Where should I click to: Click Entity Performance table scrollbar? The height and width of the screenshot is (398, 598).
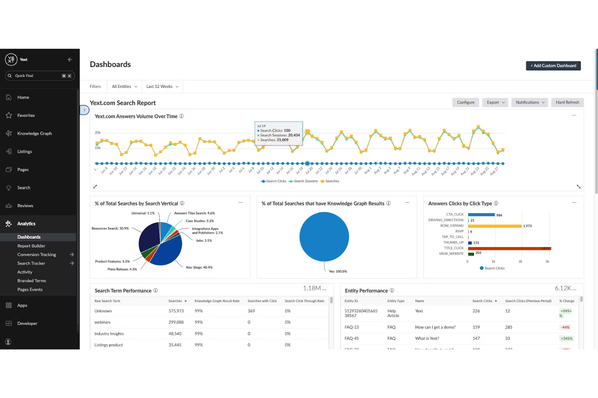click(x=581, y=300)
